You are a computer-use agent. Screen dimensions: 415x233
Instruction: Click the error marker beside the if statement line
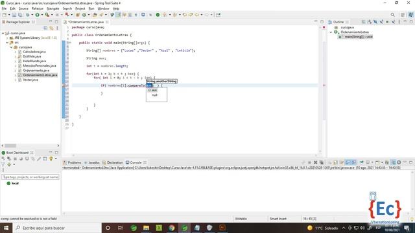tap(64, 85)
